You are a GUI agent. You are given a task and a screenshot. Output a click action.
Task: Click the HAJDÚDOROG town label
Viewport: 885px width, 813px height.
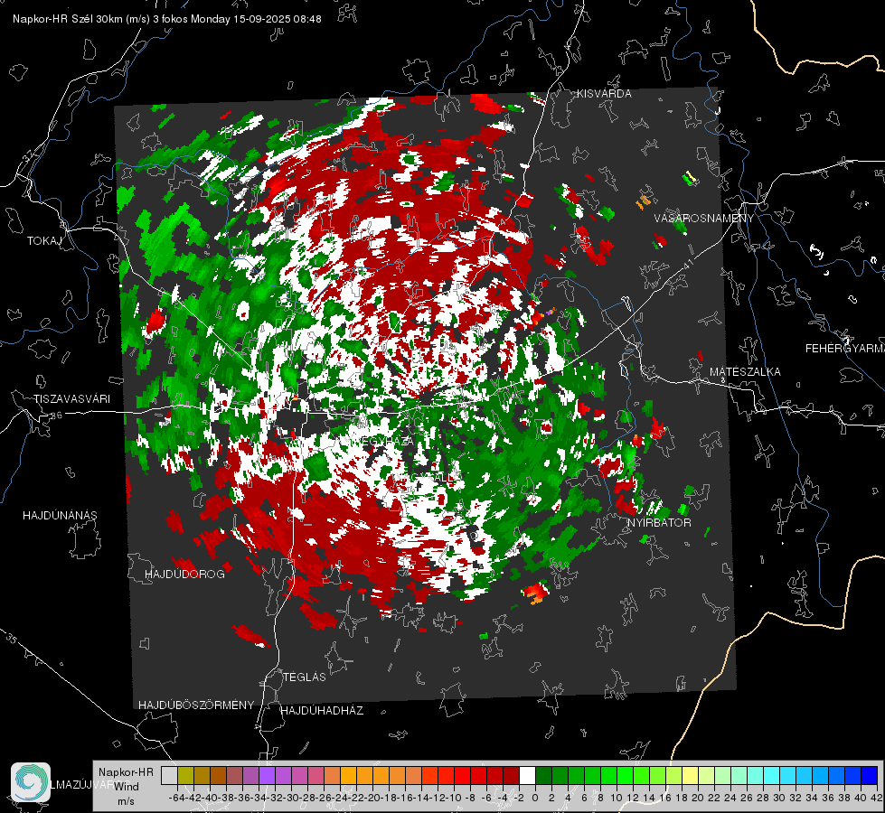(x=184, y=574)
